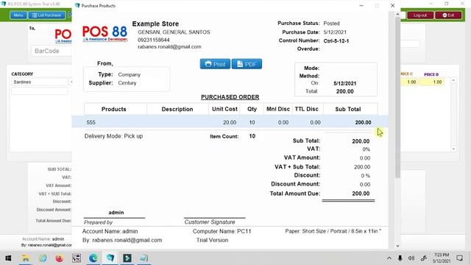Click the last pinned teal app icon in taskbar
Viewport: 471px width, 265px height.
144,258
